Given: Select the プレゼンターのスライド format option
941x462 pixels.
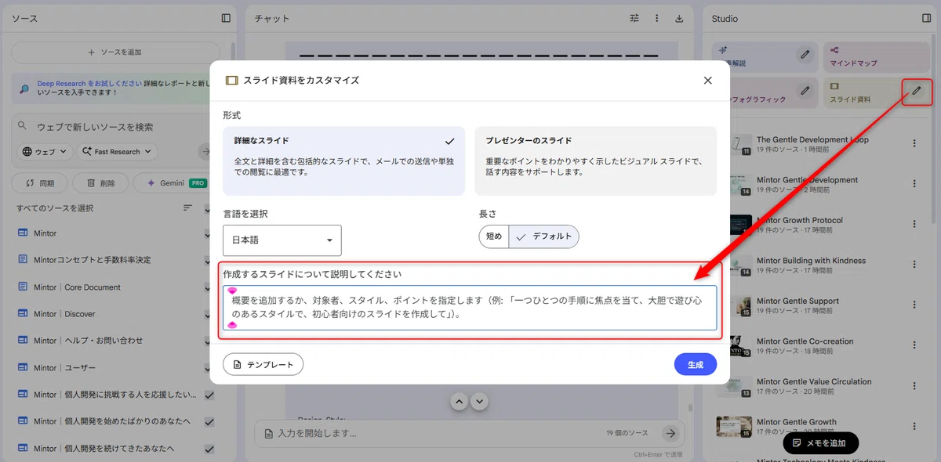Looking at the screenshot, I should click(x=595, y=161).
